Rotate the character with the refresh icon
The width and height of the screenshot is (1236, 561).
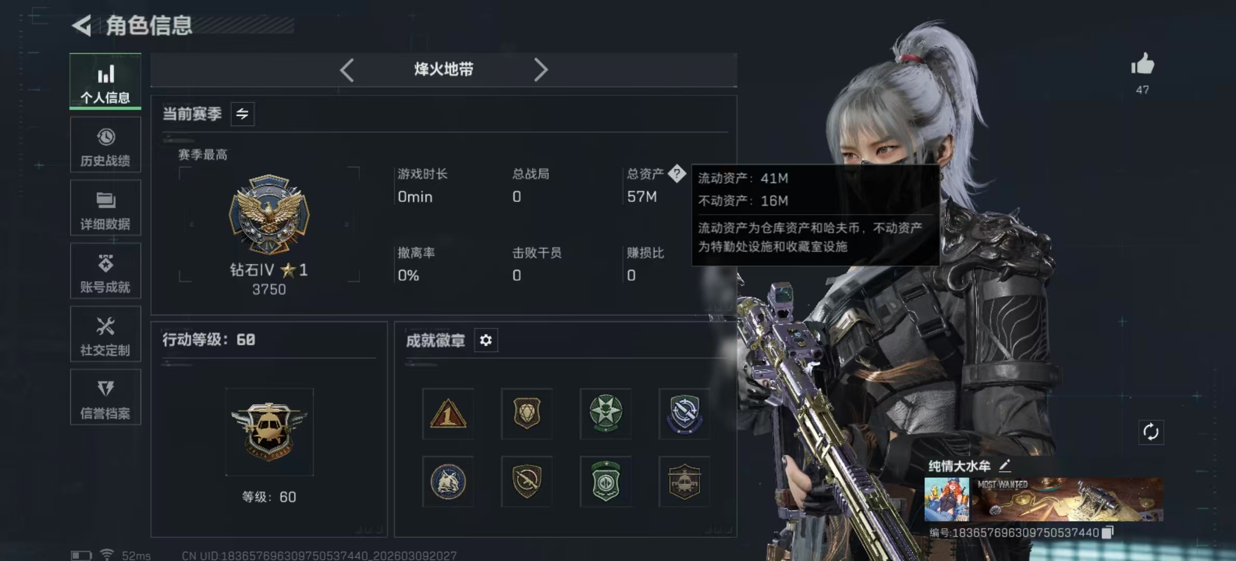(1151, 432)
